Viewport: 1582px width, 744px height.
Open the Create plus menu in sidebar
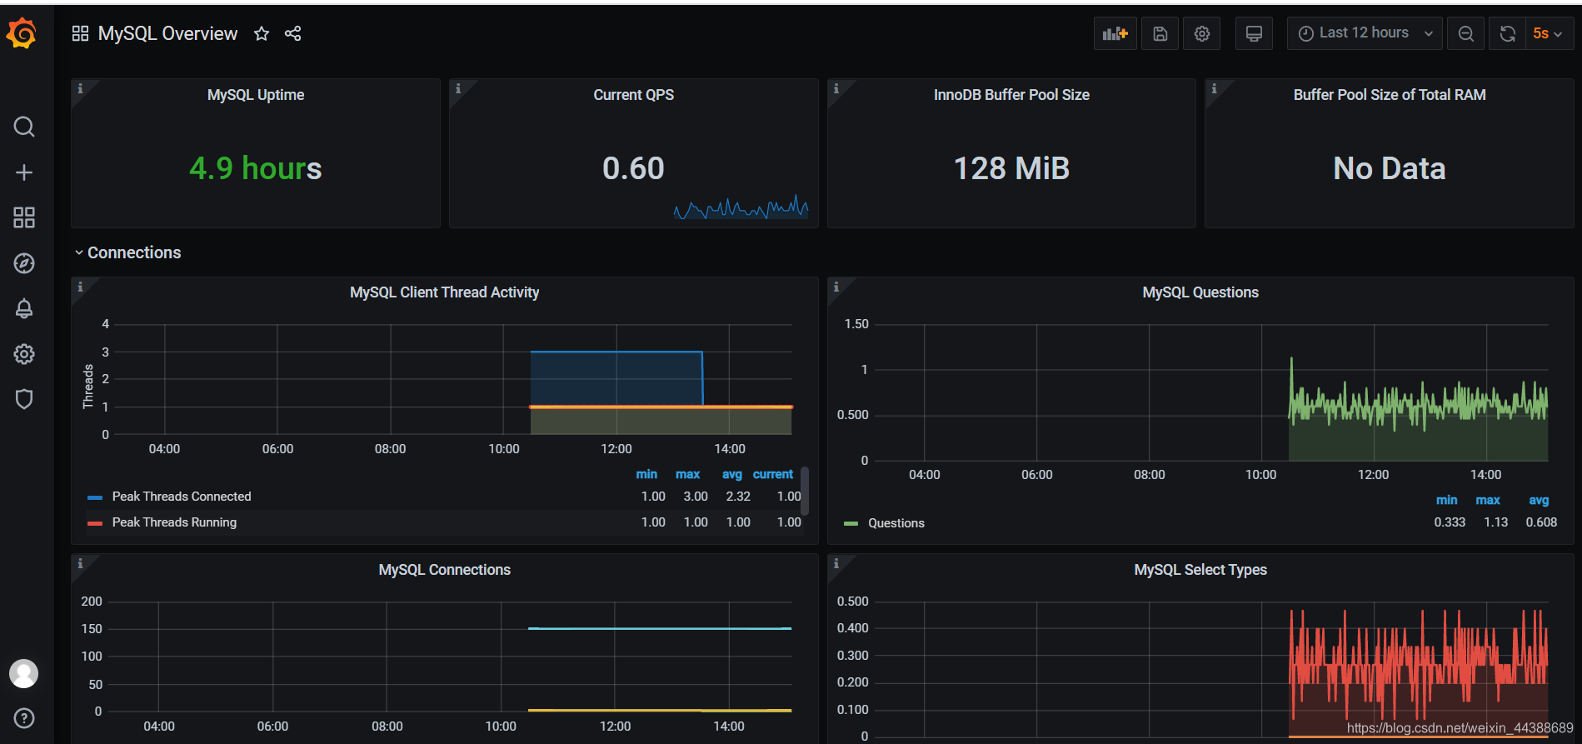(x=24, y=172)
